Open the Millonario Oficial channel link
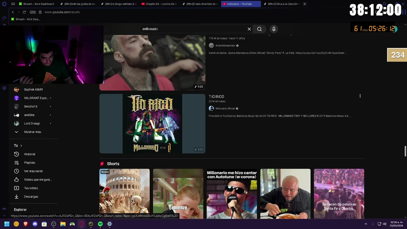The height and width of the screenshot is (229, 407). point(225,108)
